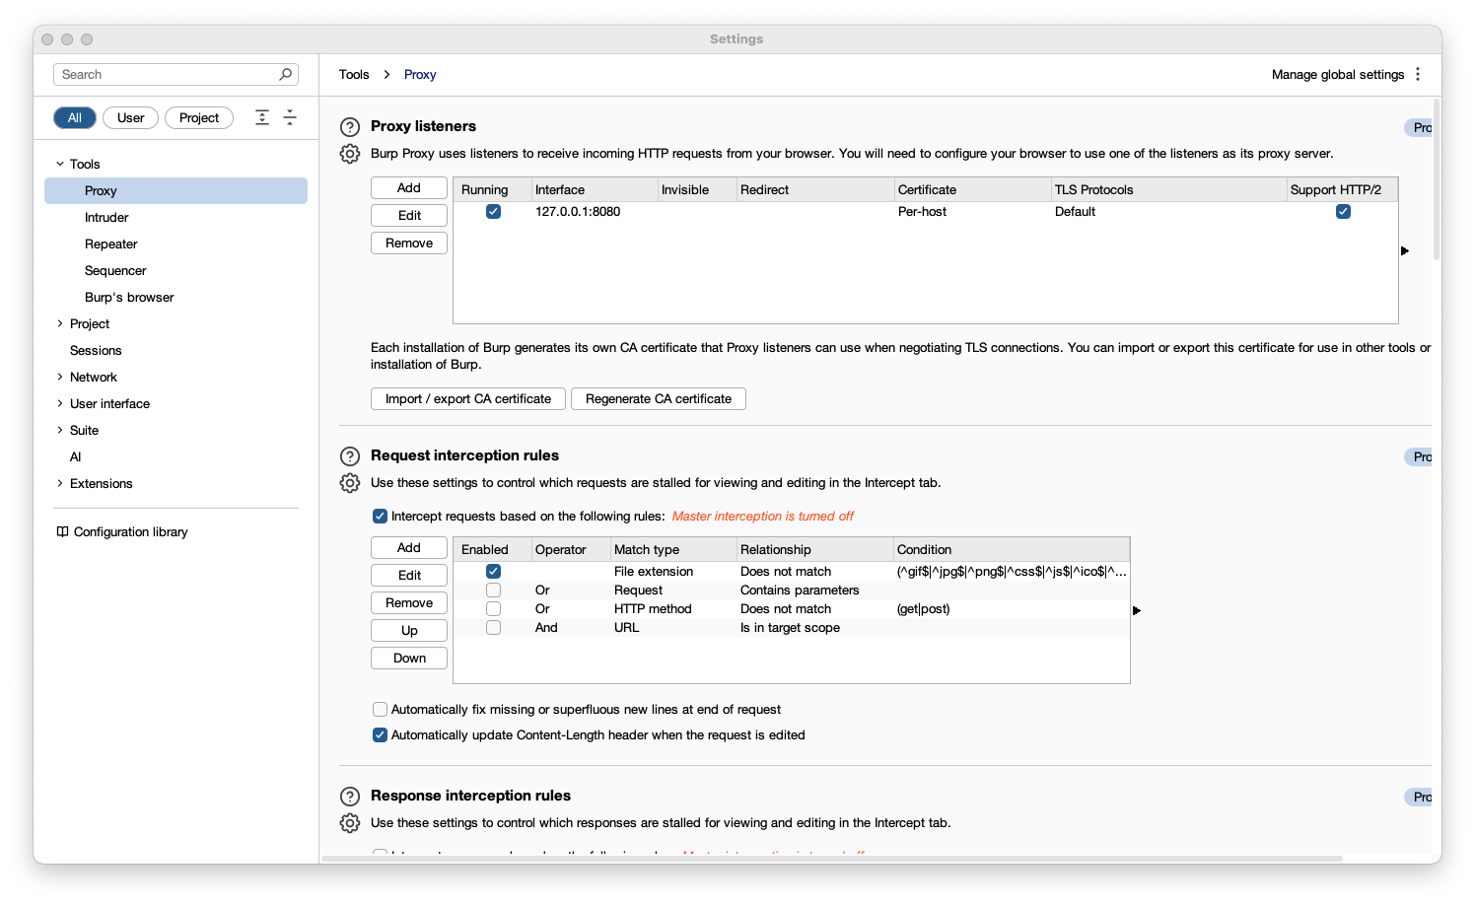Image resolution: width=1475 pixels, height=905 pixels.
Task: Click Add under Proxy listeners
Action: pyautogui.click(x=409, y=188)
